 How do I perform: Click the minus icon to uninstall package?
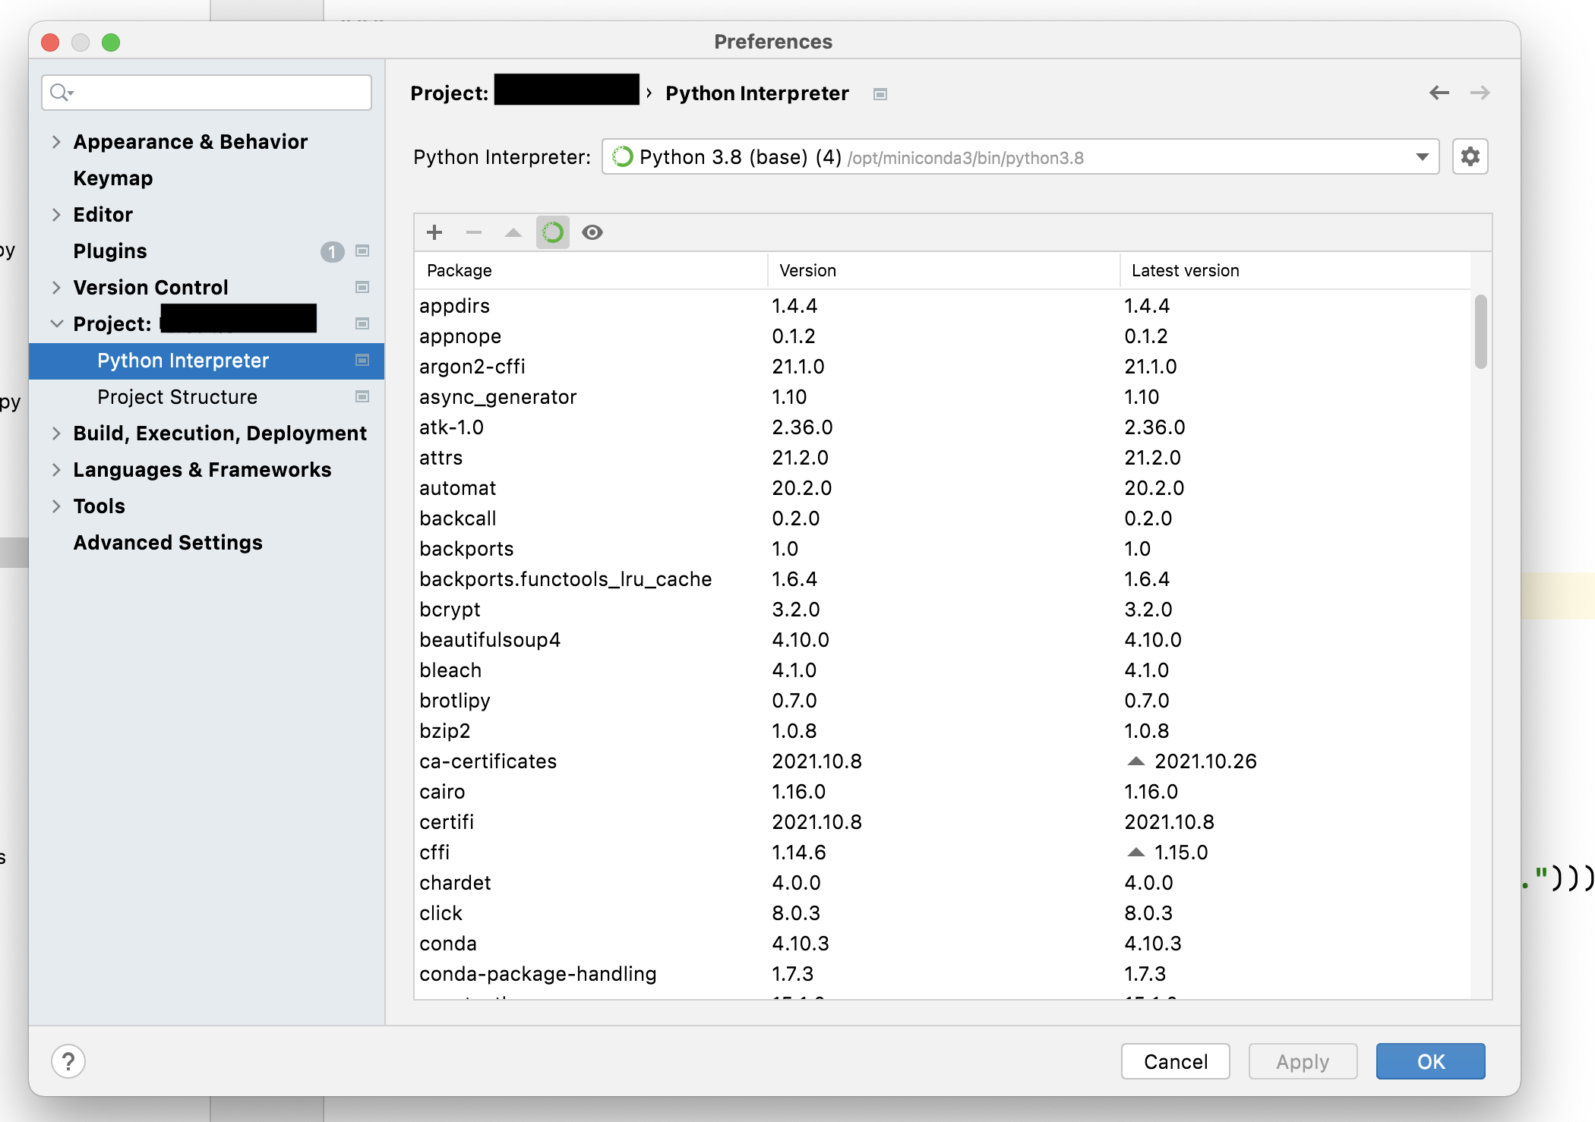[474, 232]
